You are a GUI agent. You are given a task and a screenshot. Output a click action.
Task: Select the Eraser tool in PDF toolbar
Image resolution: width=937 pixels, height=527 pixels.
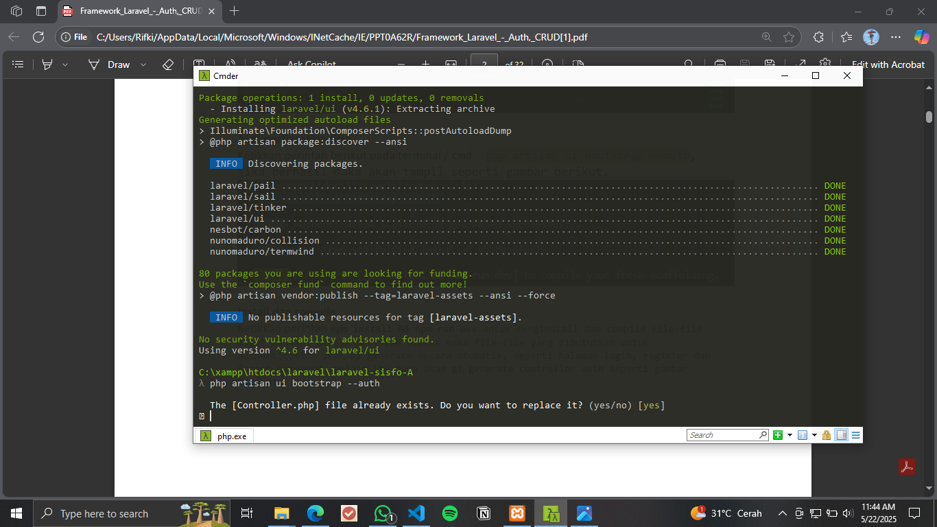[x=168, y=65]
